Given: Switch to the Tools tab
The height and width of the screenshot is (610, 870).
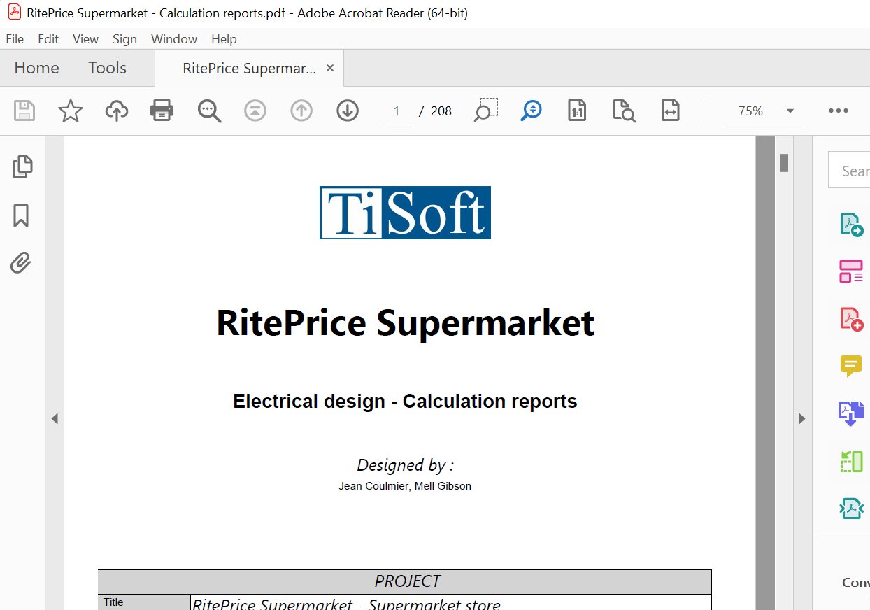Looking at the screenshot, I should coord(107,68).
